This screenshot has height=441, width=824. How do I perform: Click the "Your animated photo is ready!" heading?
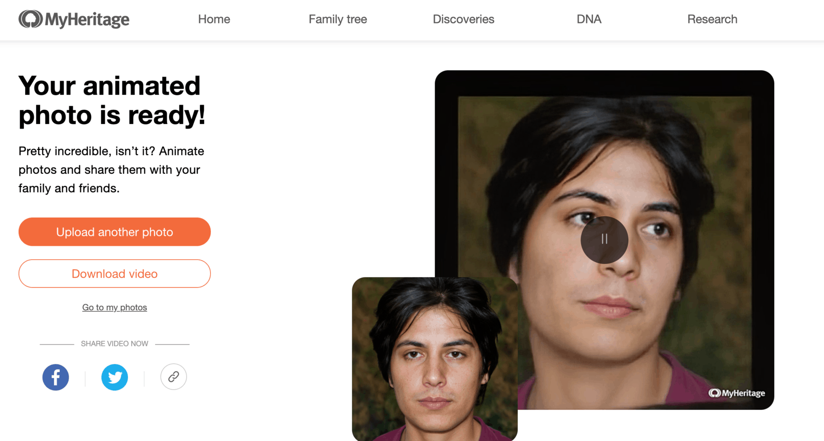click(x=112, y=100)
